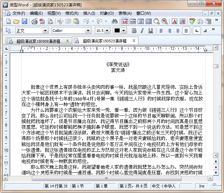Viewport: 224px width, 193px height.
Task: Close the 超级演说家150509演讲稿 tab
Action: [67, 41]
